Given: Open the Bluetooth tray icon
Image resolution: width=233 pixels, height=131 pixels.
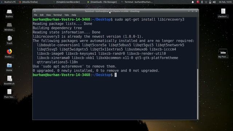Looking at the screenshot, I should click(x=202, y=2).
